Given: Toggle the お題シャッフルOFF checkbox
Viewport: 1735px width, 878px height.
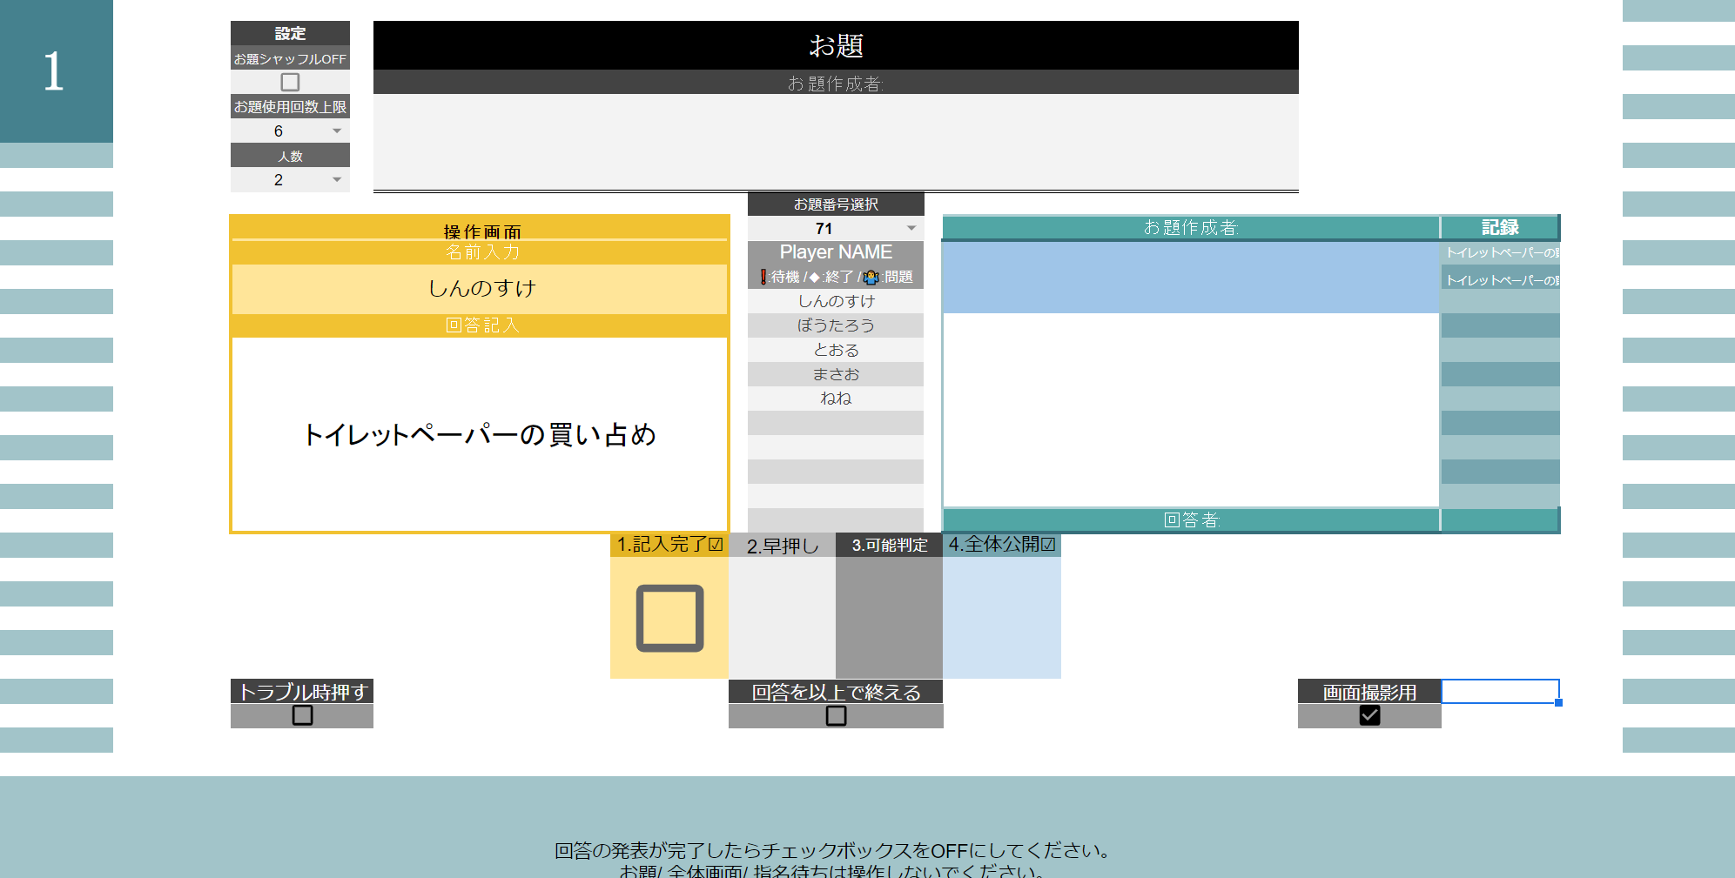Looking at the screenshot, I should tap(290, 82).
